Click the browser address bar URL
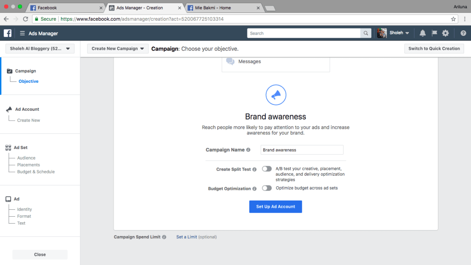This screenshot has width=471, height=265. click(142, 19)
